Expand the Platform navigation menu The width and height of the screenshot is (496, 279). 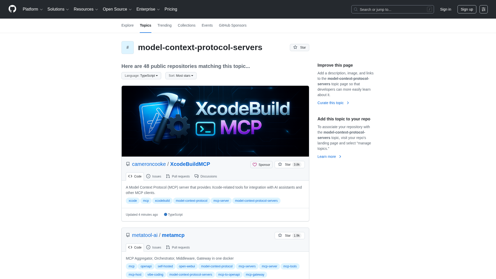coord(33,9)
